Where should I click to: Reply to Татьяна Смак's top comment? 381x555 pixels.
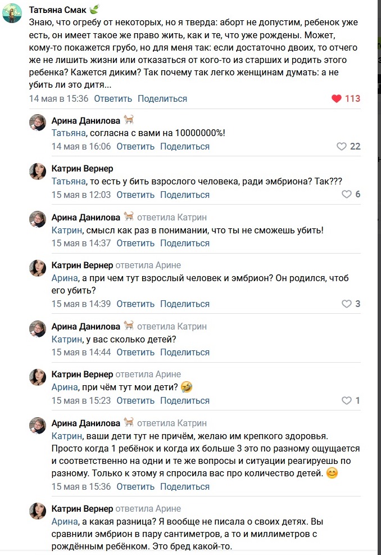tap(113, 98)
